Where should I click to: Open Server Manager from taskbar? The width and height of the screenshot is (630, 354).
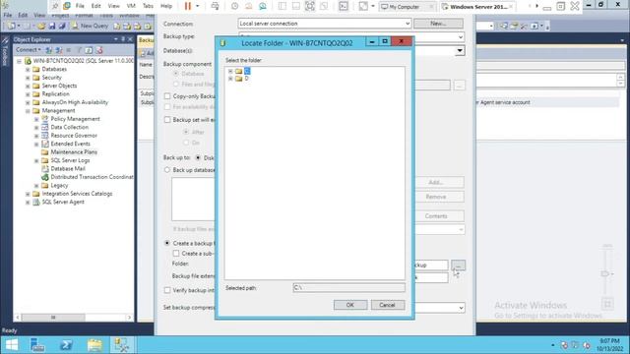coord(37,345)
